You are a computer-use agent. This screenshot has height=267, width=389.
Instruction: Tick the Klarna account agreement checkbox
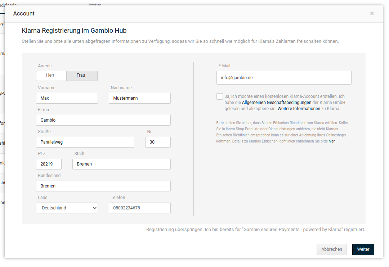tap(220, 96)
